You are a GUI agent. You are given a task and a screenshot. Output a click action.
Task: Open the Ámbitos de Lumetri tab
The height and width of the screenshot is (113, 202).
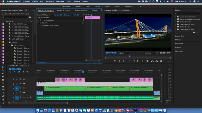tap(63, 10)
